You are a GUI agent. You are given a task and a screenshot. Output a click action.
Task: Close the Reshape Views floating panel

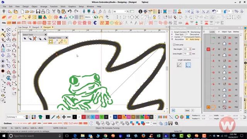[67, 38]
